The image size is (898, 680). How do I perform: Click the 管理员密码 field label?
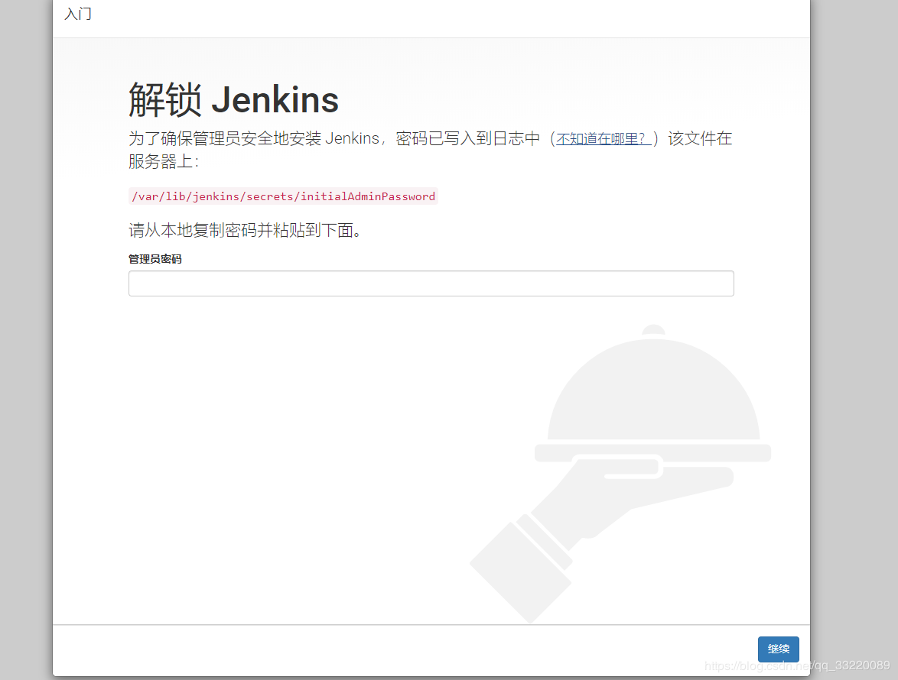click(155, 259)
